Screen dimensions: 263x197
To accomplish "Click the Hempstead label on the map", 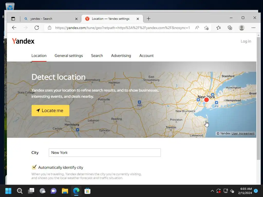I will pyautogui.click(x=233, y=100).
